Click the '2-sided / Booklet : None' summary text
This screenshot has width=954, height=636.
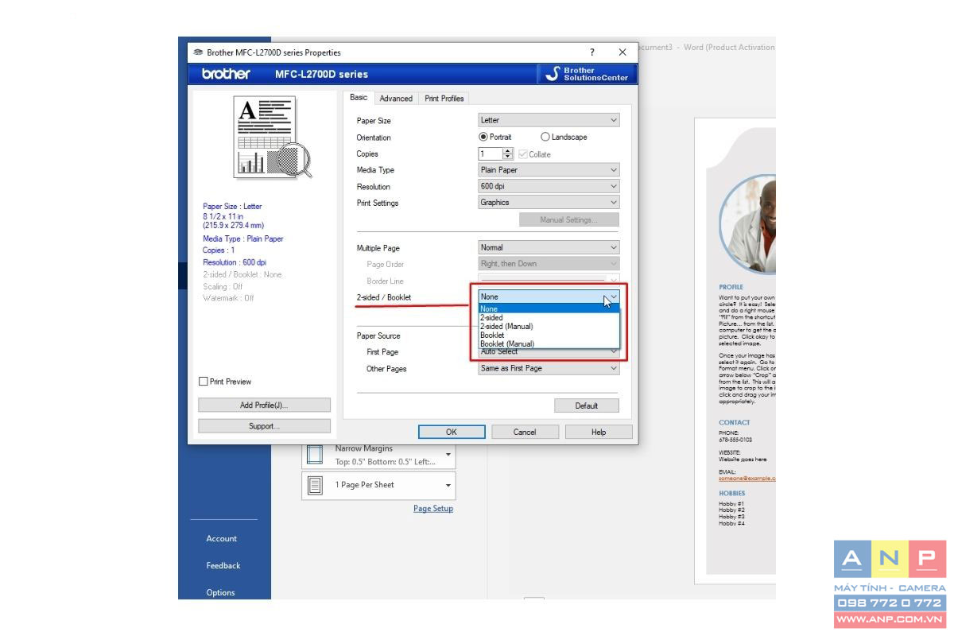tap(242, 274)
